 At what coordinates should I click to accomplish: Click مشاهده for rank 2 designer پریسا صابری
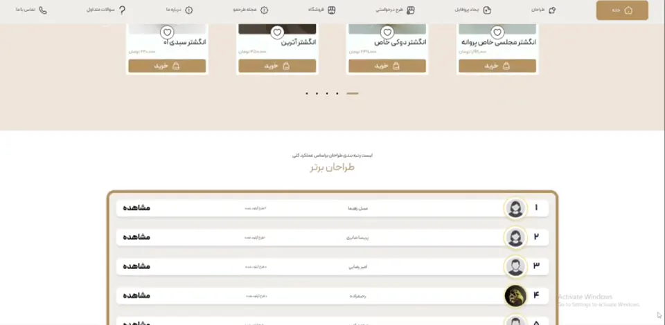[136, 237]
